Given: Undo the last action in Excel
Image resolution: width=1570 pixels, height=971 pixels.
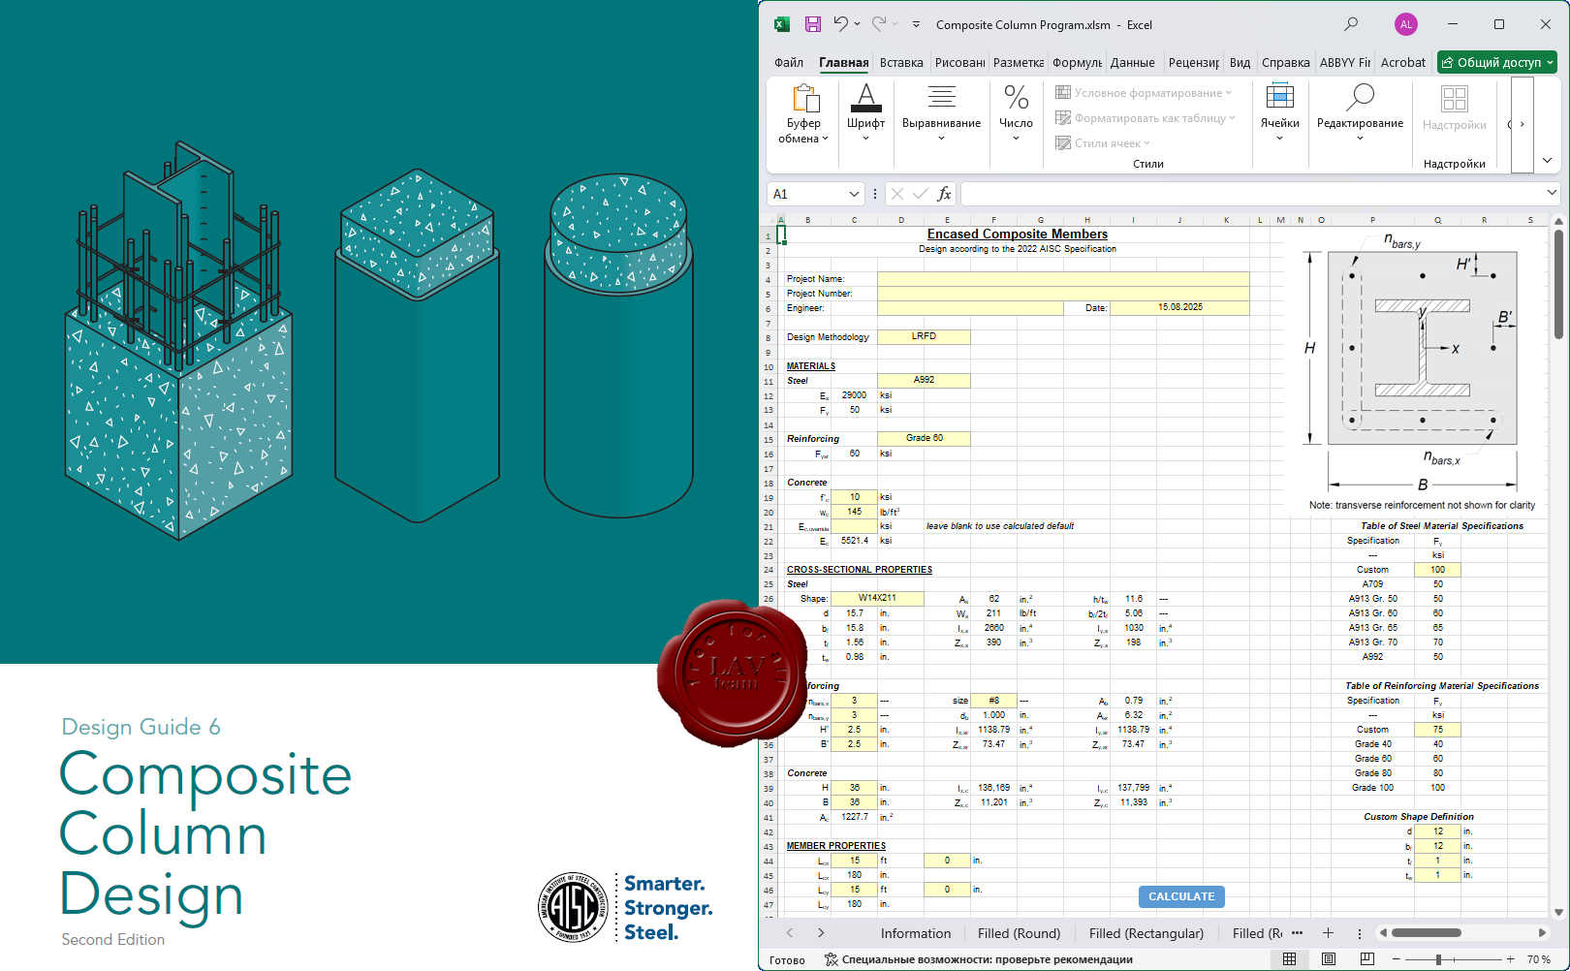Looking at the screenshot, I should coord(841,24).
